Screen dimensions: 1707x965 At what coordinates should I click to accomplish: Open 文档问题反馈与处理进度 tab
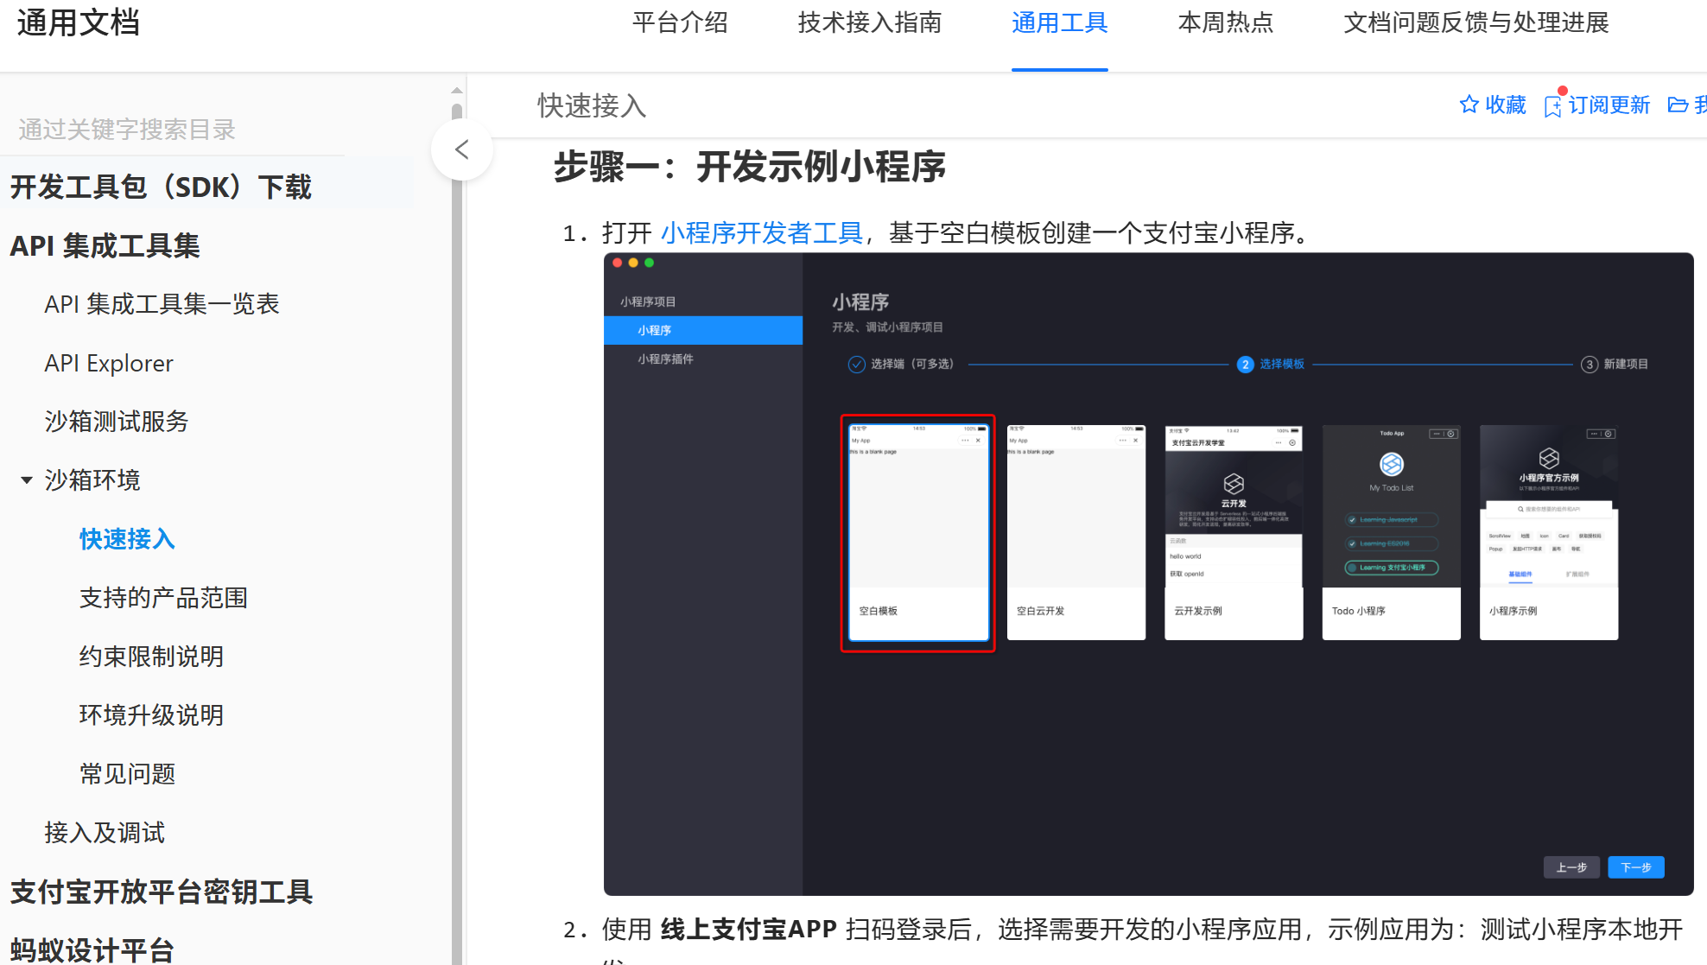click(1475, 22)
